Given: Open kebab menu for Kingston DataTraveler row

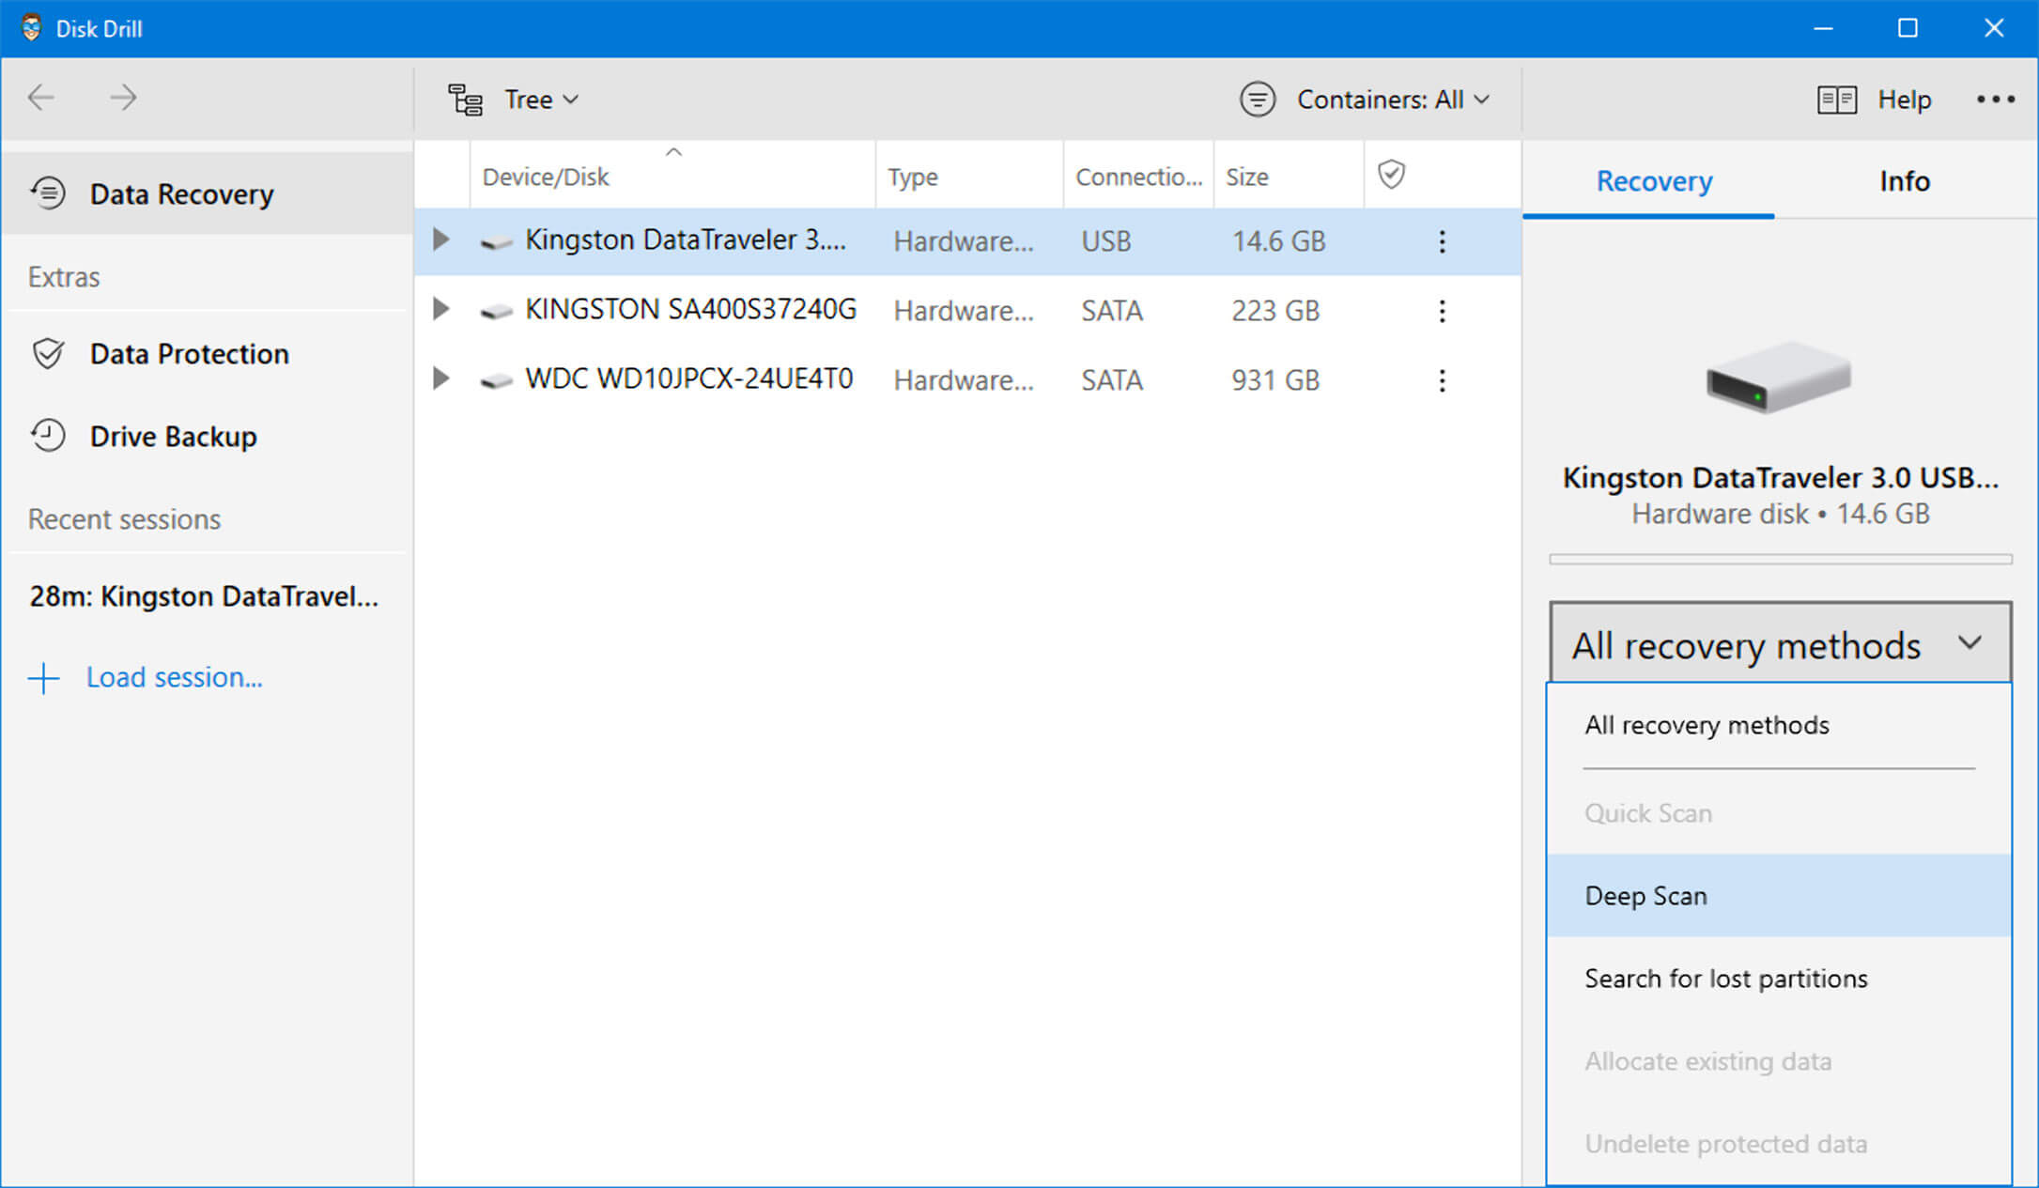Looking at the screenshot, I should [x=1442, y=242].
